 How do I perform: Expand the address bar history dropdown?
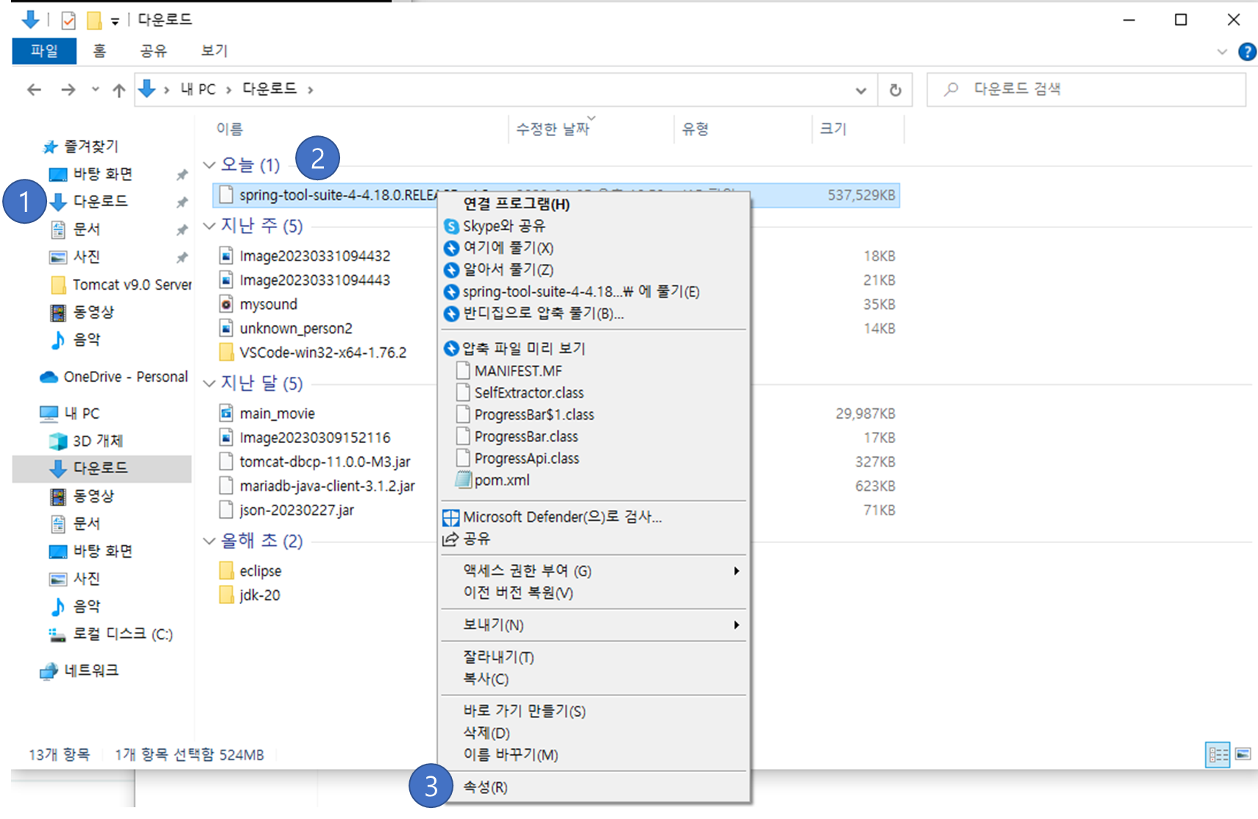[861, 91]
